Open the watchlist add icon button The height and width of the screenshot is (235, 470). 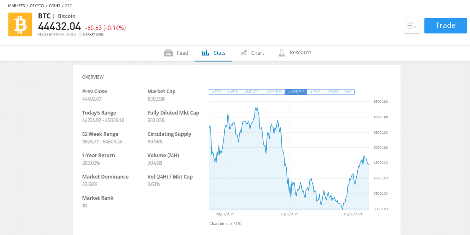coord(412,26)
